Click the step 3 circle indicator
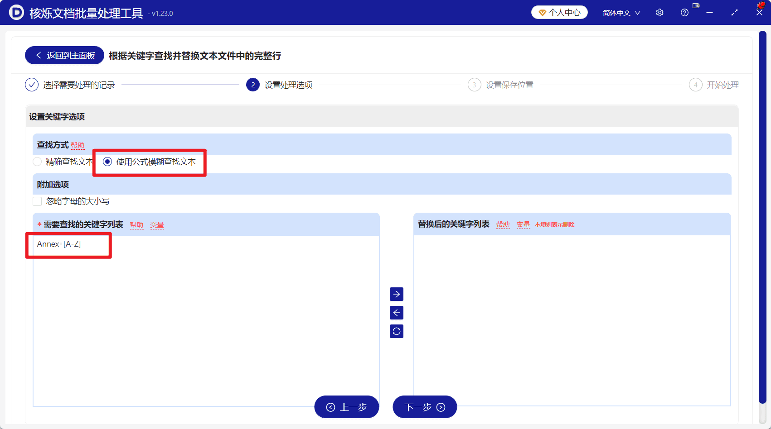Image resolution: width=771 pixels, height=429 pixels. [474, 85]
